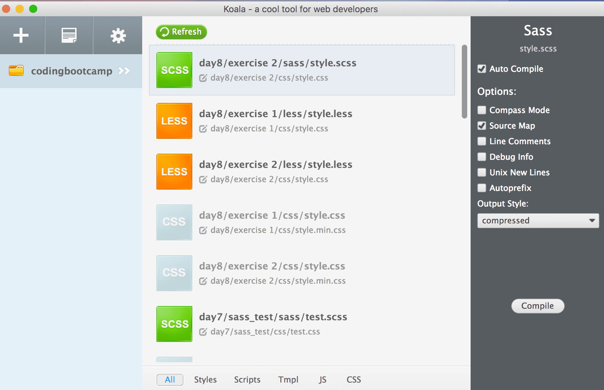Click the SCSS badge for day7 test.scss
Screen dimensions: 604x390
point(174,324)
